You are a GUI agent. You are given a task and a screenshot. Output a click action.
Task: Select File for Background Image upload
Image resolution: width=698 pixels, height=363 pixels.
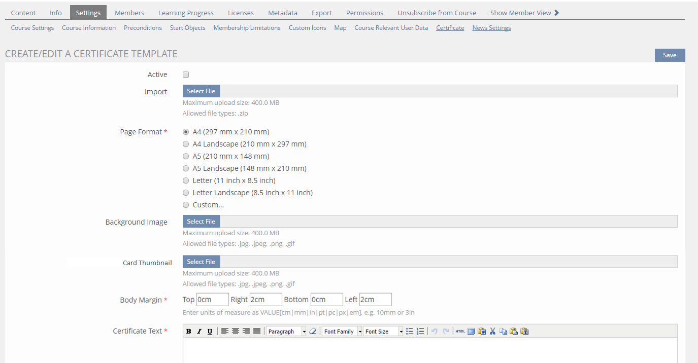201,222
